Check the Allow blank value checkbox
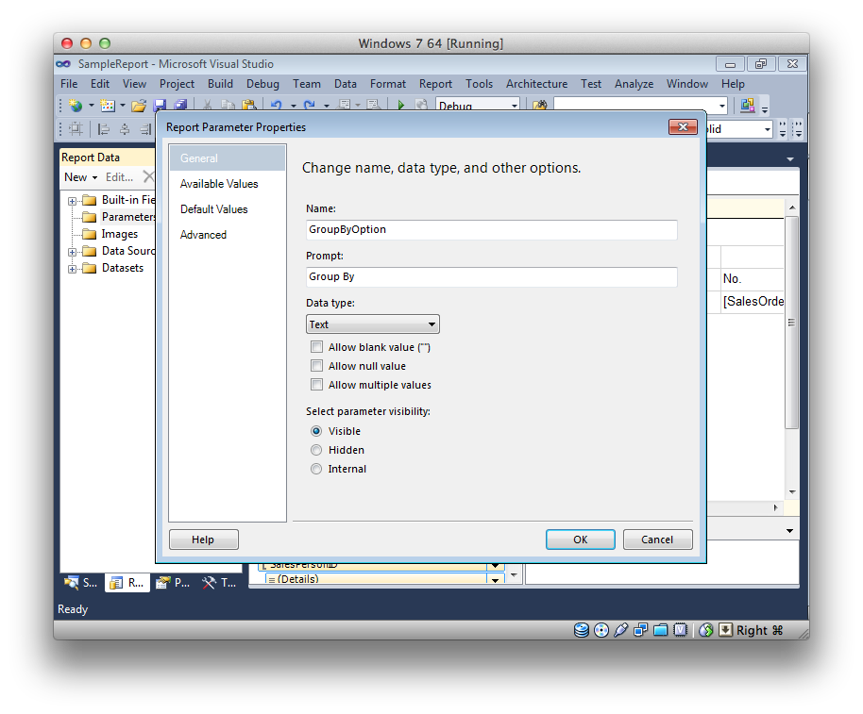Image resolution: width=863 pixels, height=714 pixels. tap(316, 347)
